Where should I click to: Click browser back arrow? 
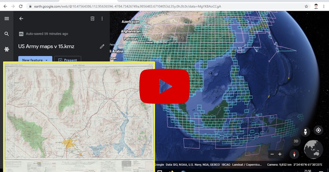click(5, 6)
